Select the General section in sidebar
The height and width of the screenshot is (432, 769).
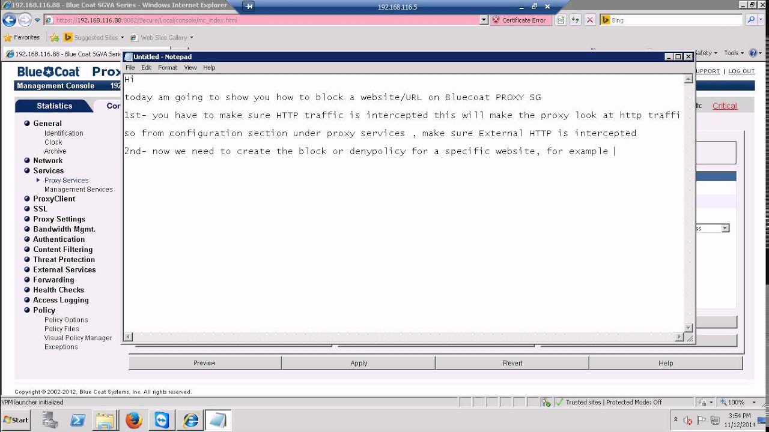tap(47, 123)
